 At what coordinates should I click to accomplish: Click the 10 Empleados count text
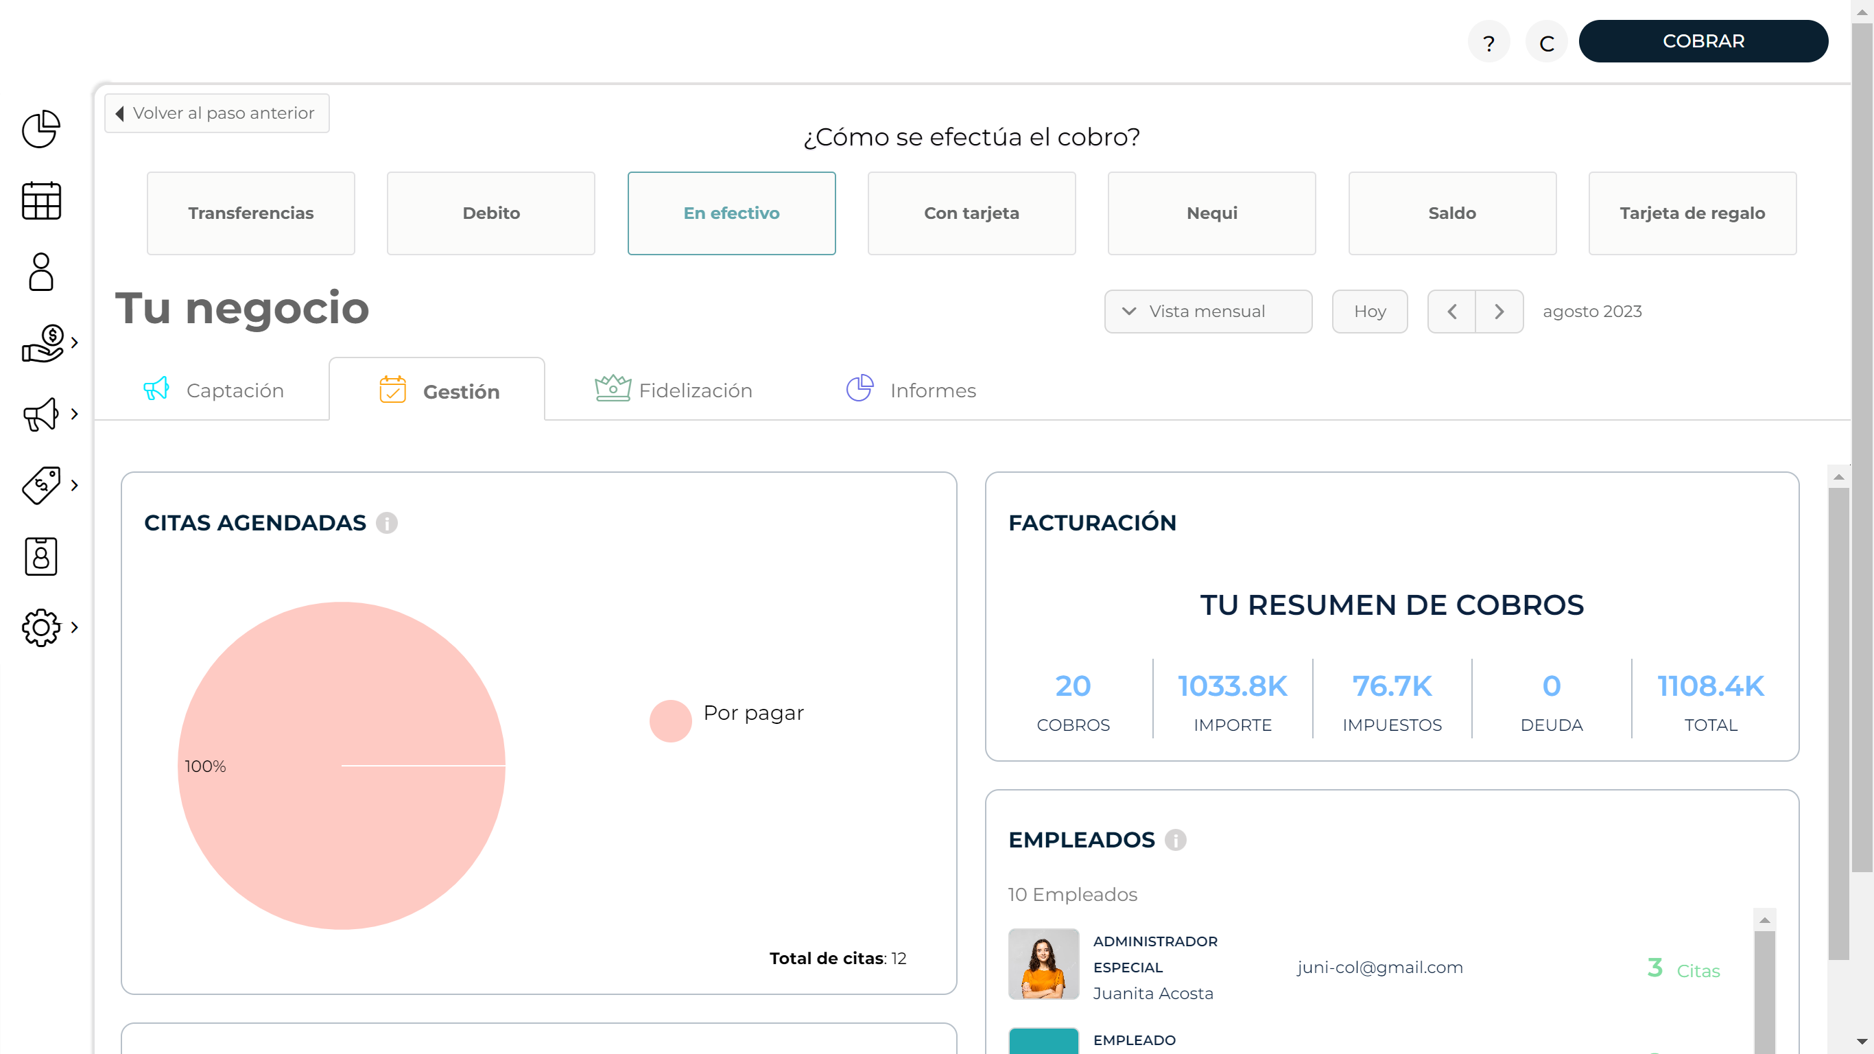pyautogui.click(x=1071, y=894)
